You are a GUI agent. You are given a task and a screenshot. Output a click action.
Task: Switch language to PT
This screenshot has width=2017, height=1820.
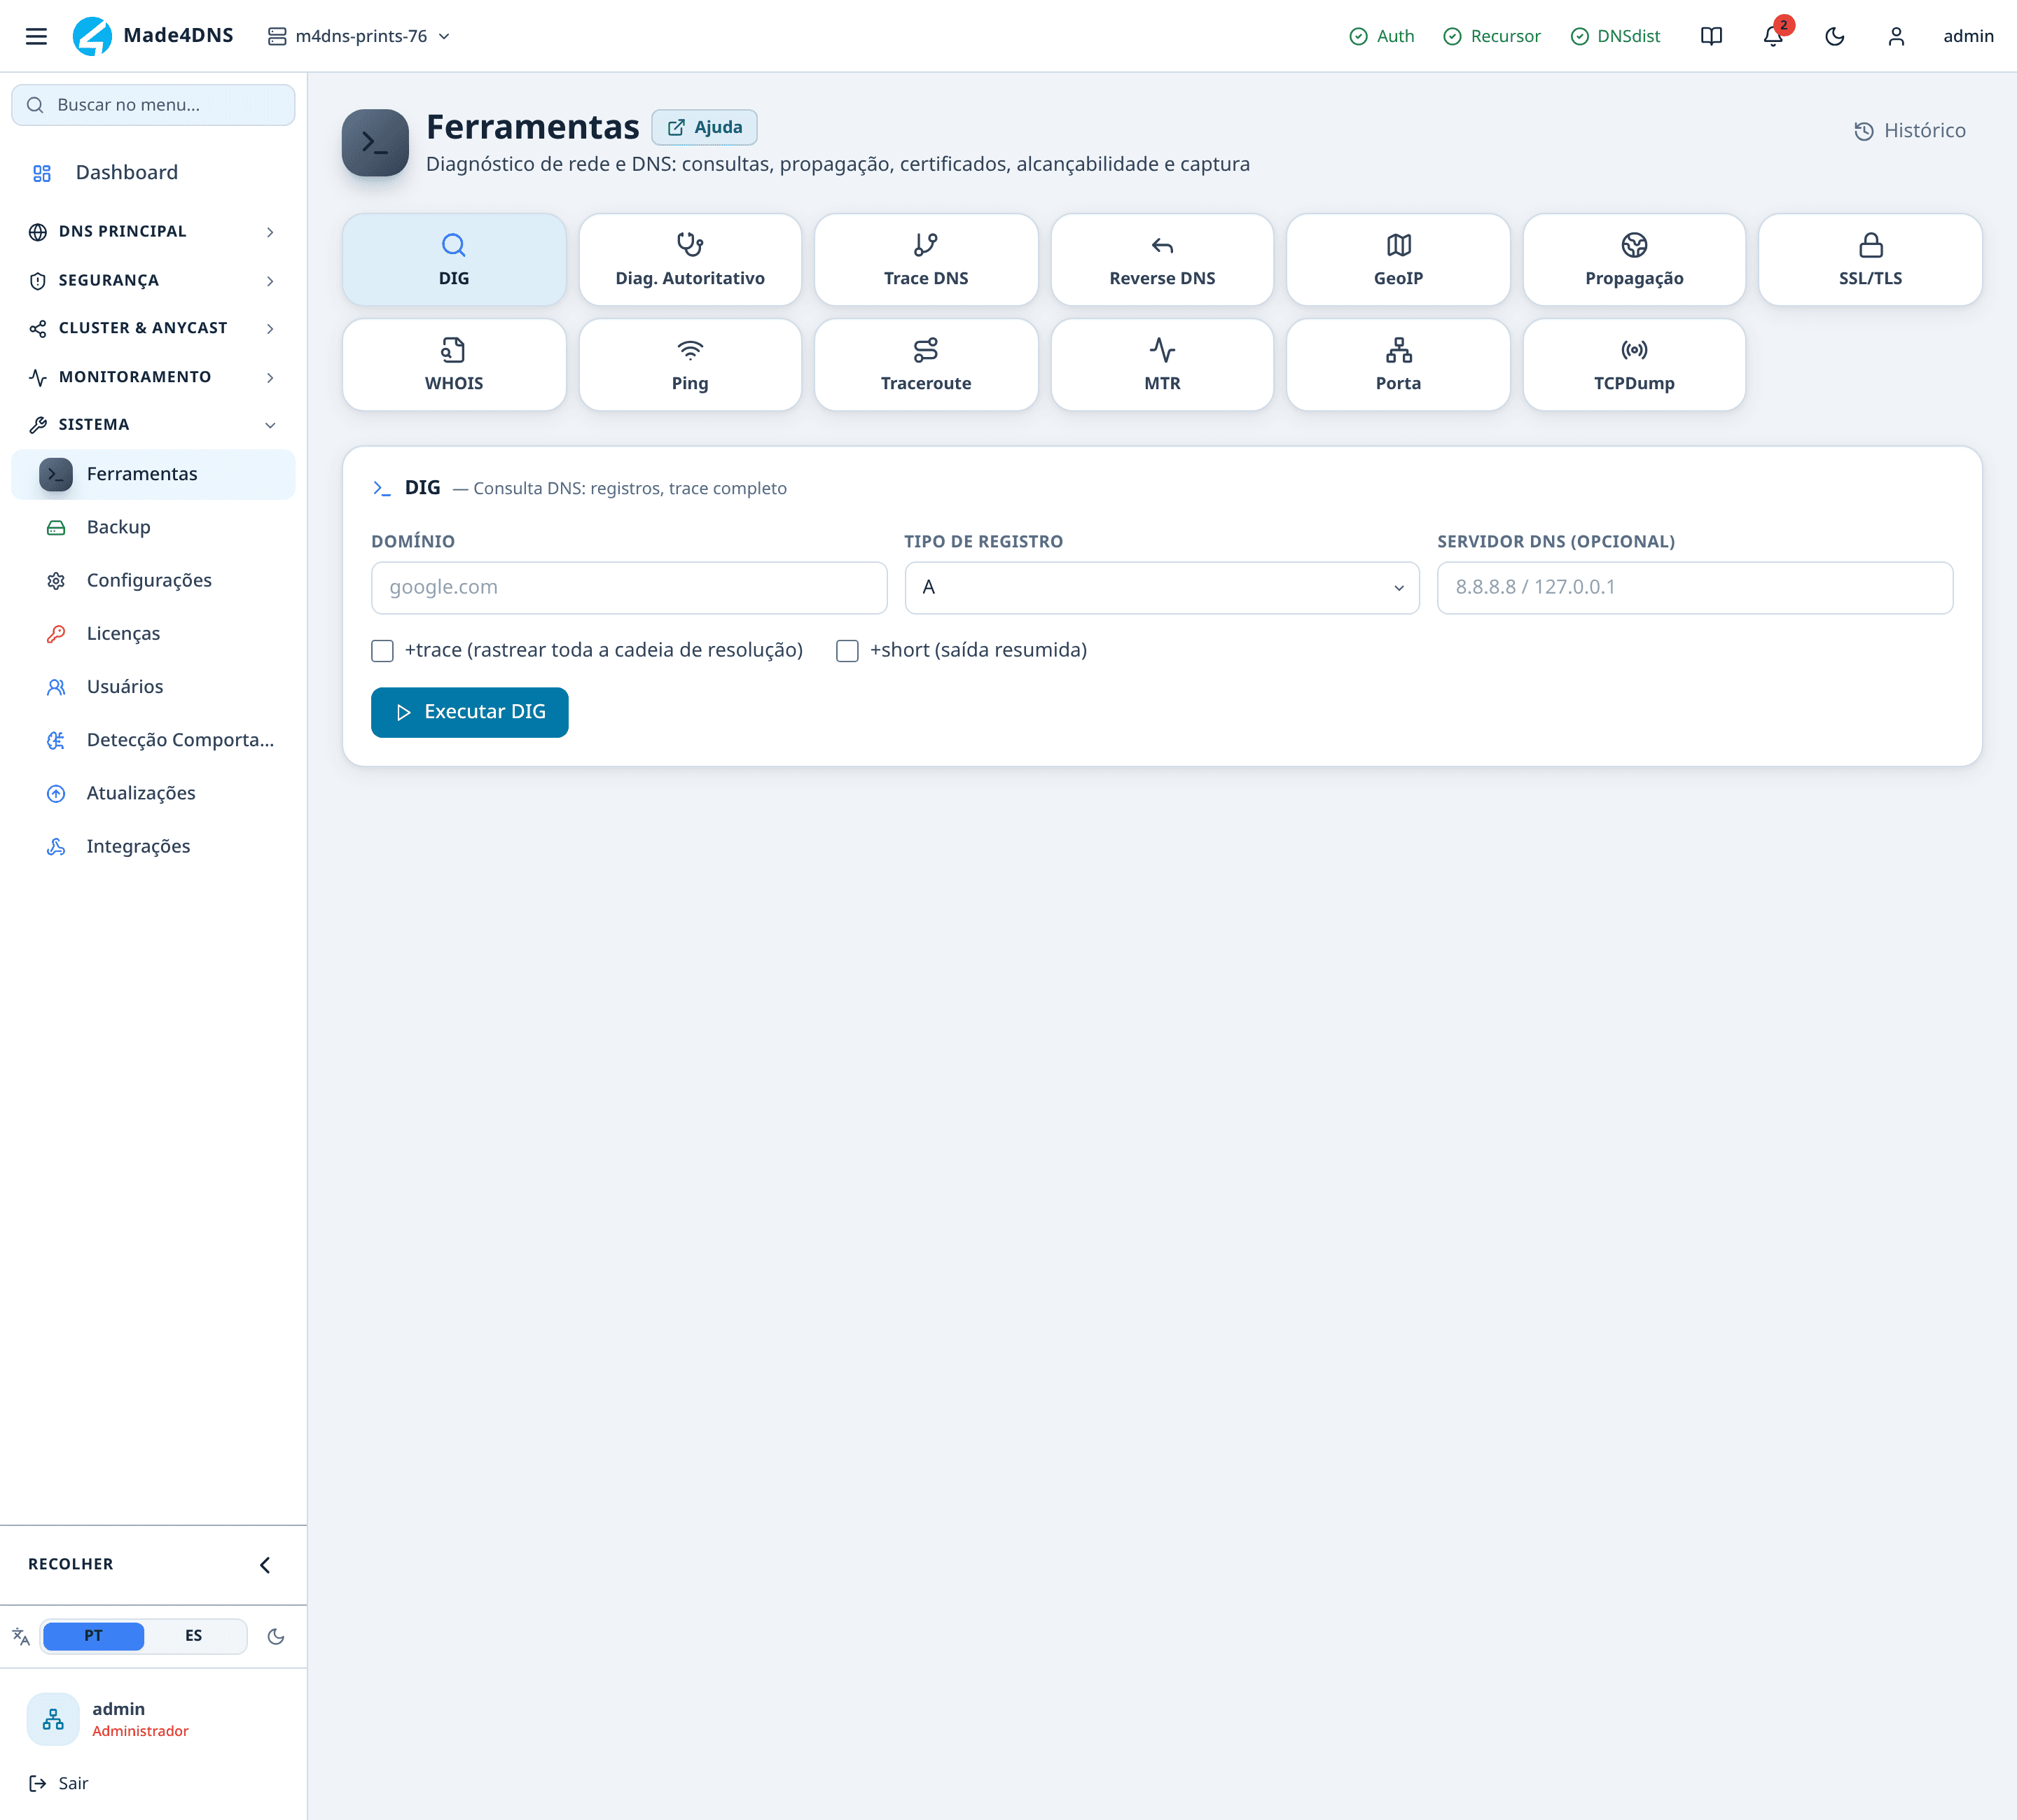coord(93,1637)
